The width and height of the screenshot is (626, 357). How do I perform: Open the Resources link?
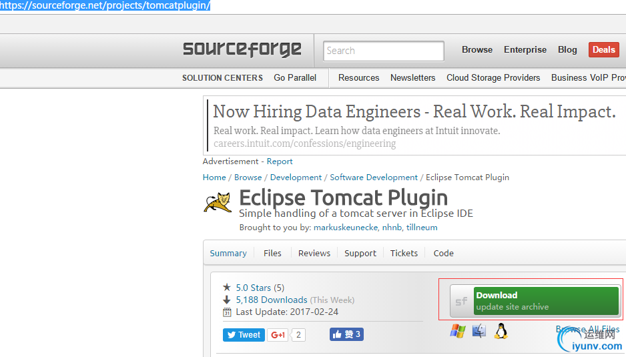(358, 78)
